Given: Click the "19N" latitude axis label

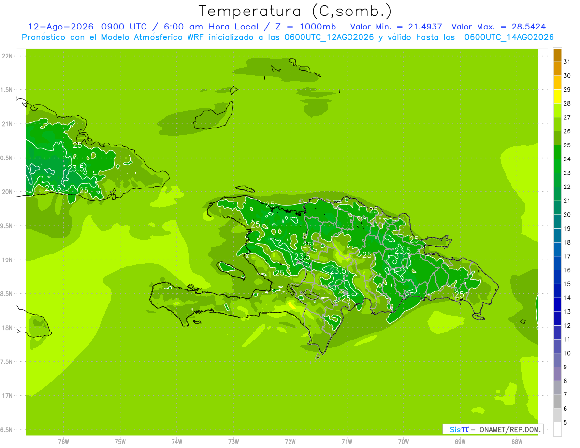Looking at the screenshot, I should coord(7,260).
